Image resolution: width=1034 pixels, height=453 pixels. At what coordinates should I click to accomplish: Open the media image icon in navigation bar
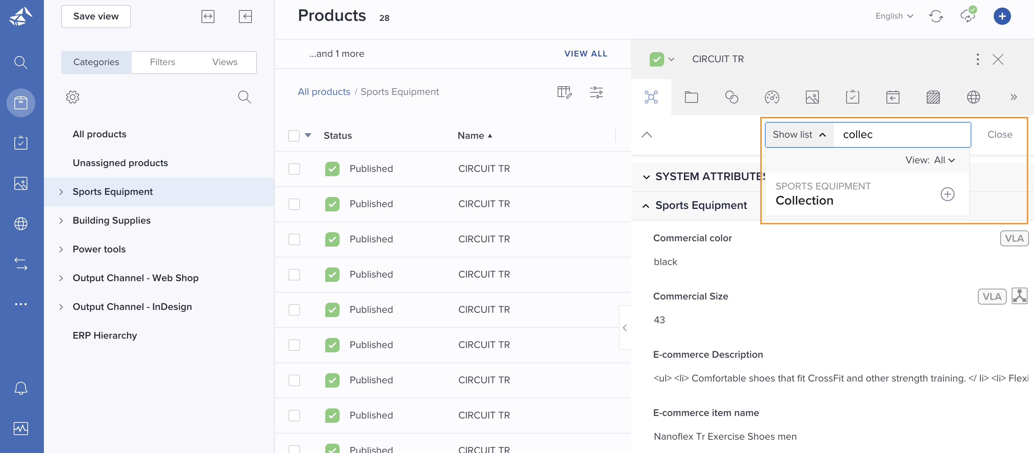point(21,183)
